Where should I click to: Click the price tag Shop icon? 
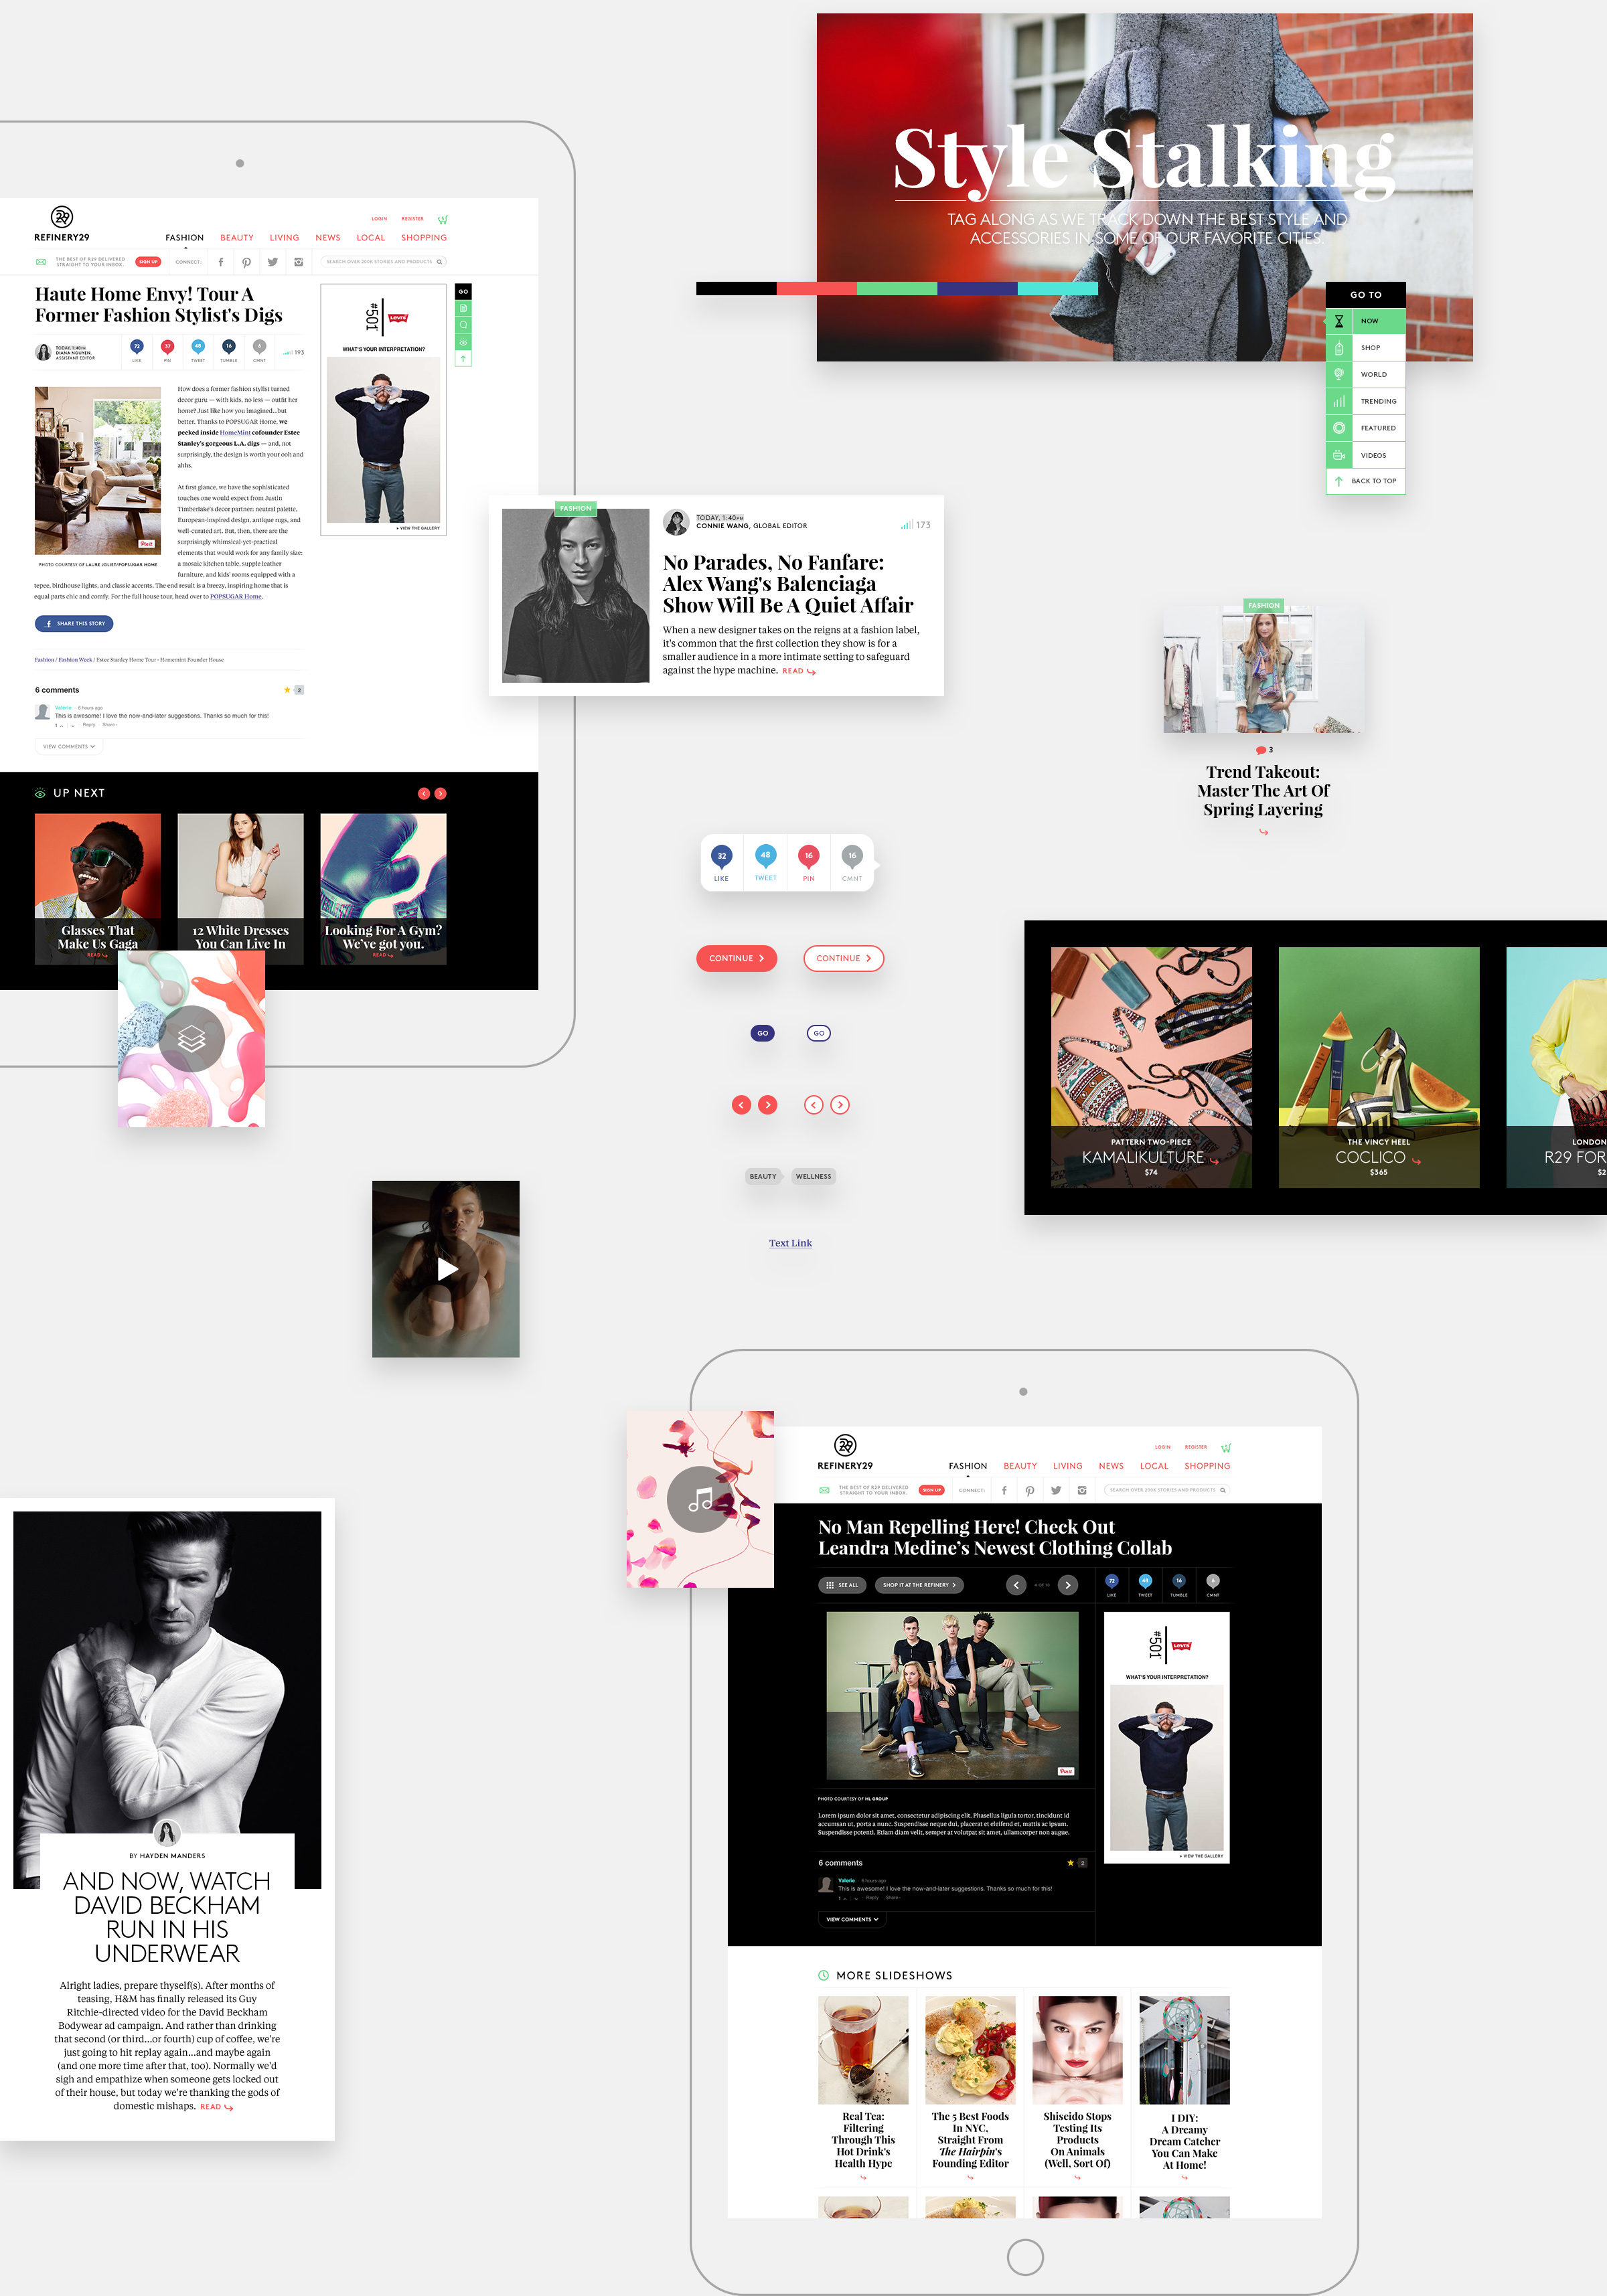coord(1338,348)
